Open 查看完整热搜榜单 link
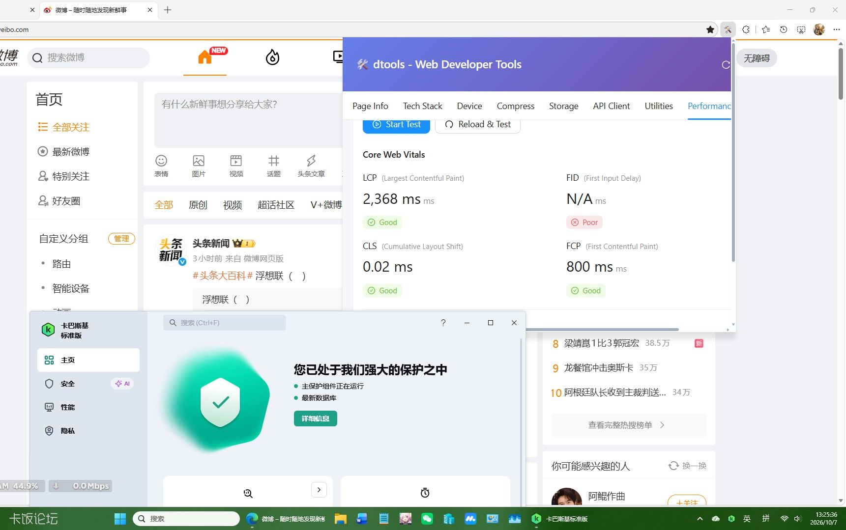846x530 pixels. [628, 425]
